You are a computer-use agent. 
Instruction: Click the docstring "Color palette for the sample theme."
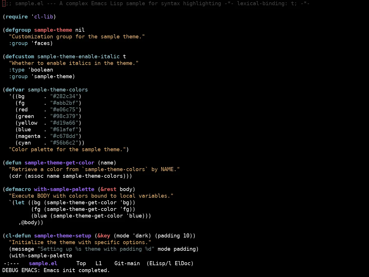click(x=67, y=149)
